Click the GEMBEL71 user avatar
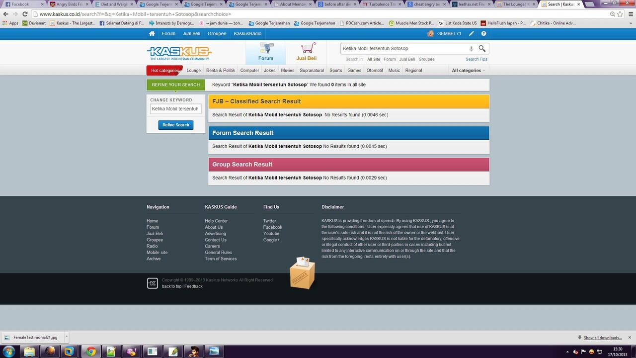This screenshot has height=358, width=636. tap(431, 33)
